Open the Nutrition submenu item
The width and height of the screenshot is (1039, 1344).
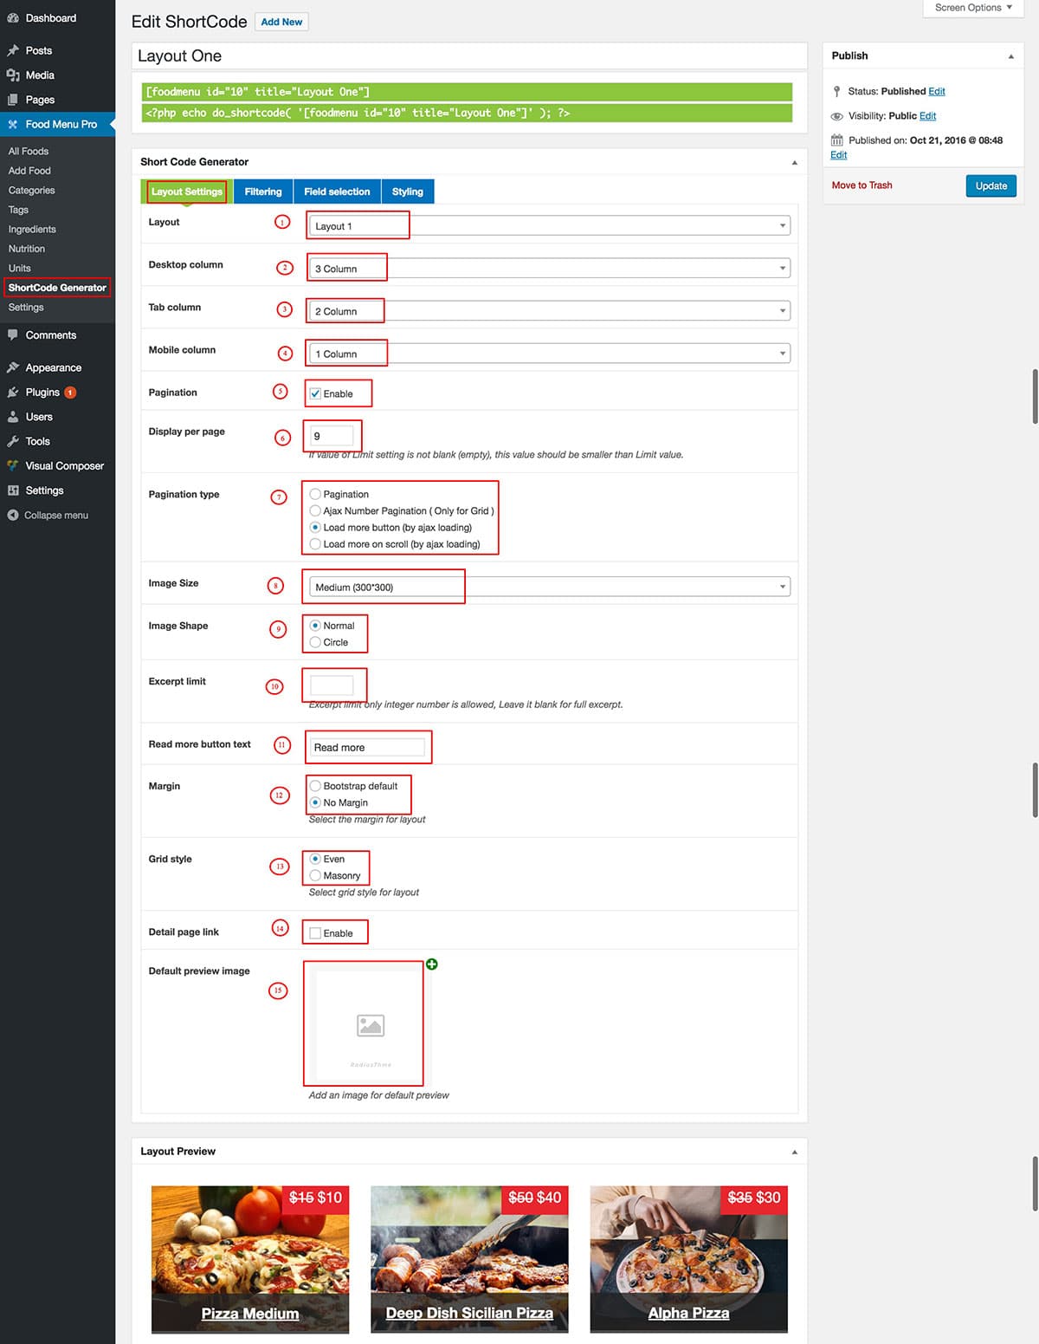(x=27, y=249)
